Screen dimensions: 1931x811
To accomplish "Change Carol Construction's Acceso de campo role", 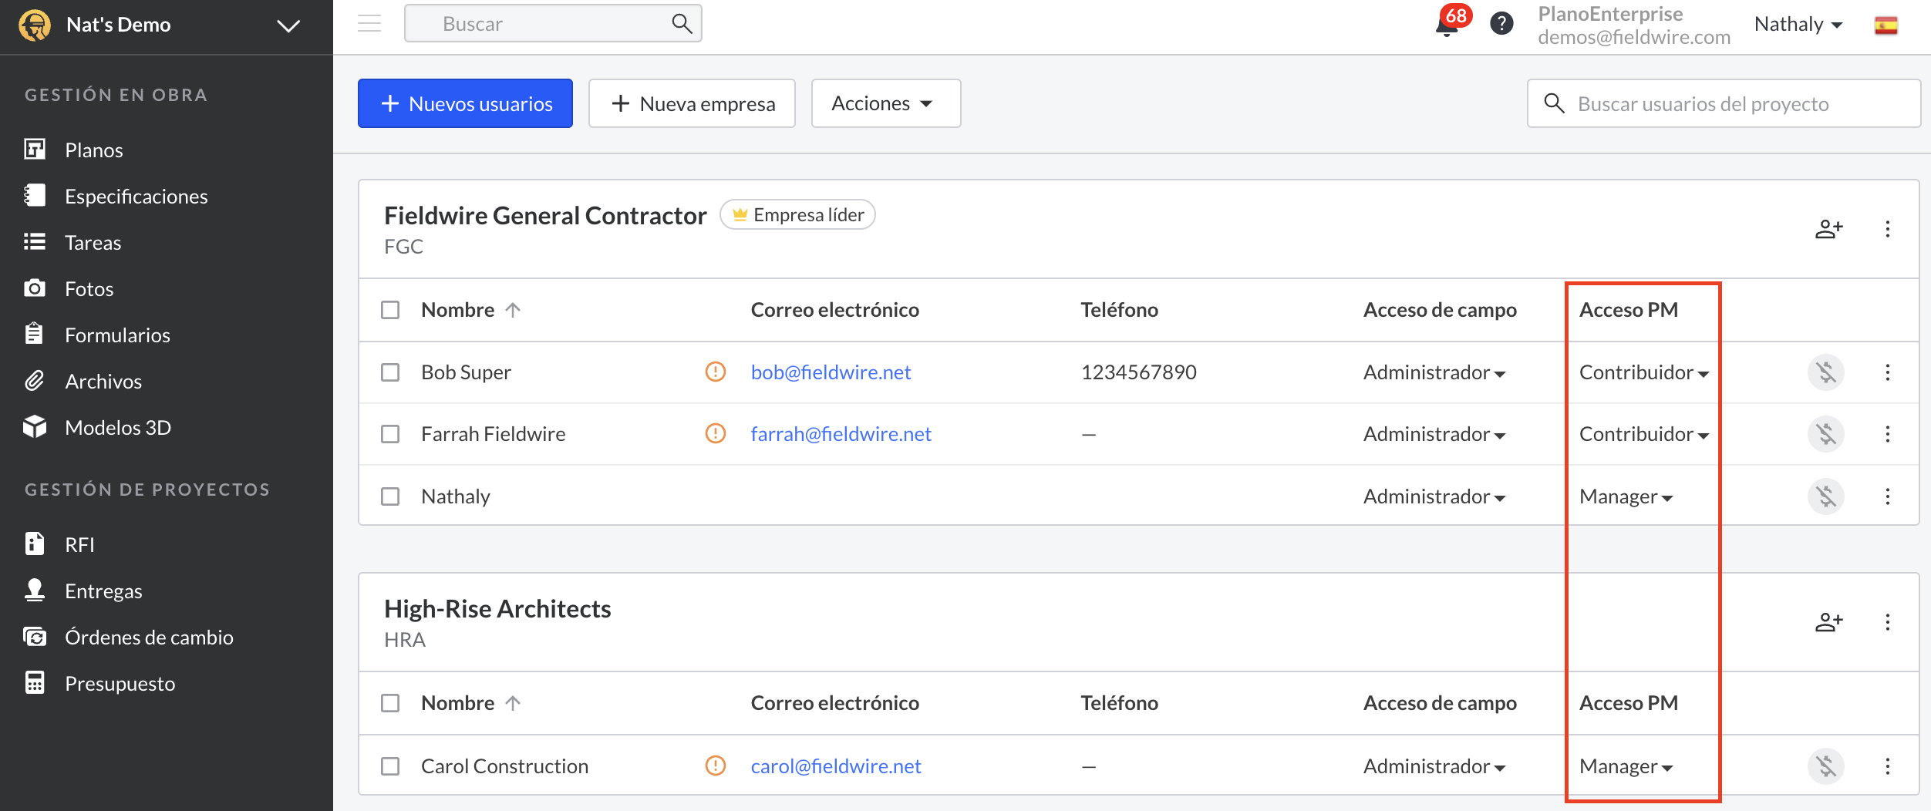I will click(x=1434, y=766).
